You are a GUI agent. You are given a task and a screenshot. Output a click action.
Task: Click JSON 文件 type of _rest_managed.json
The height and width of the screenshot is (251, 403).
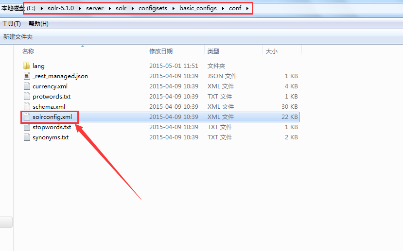222,76
